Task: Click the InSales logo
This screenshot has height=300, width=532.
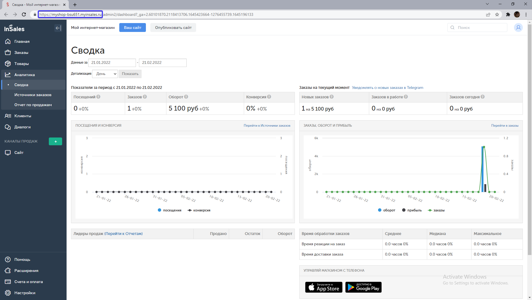Action: [x=14, y=28]
